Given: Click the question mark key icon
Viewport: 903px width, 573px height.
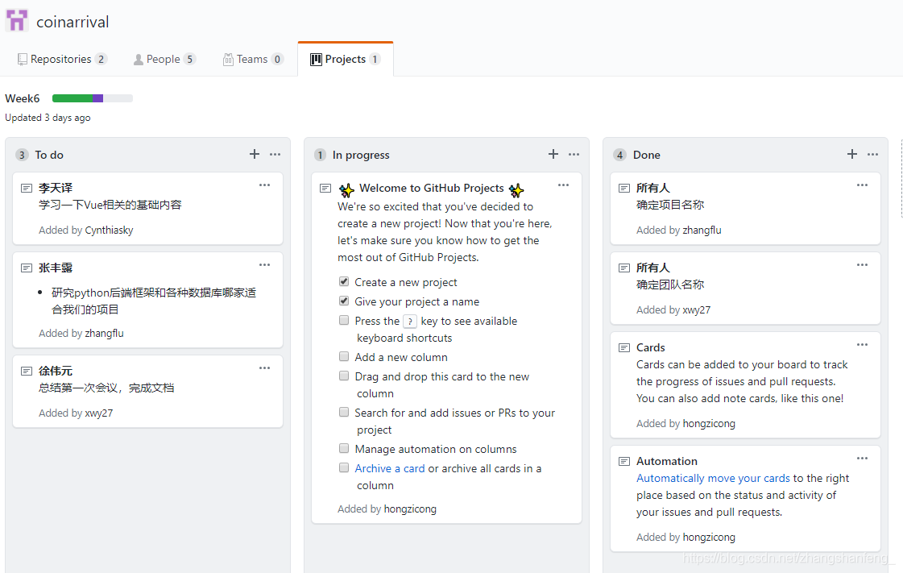Looking at the screenshot, I should click(x=410, y=322).
